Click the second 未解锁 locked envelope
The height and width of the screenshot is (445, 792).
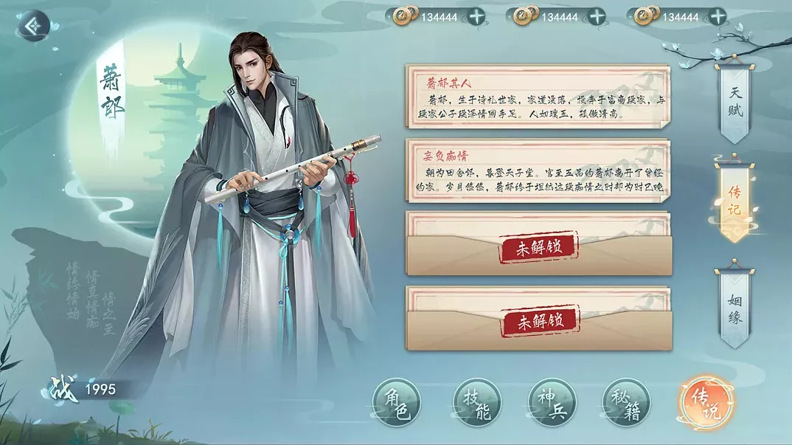tap(539, 319)
